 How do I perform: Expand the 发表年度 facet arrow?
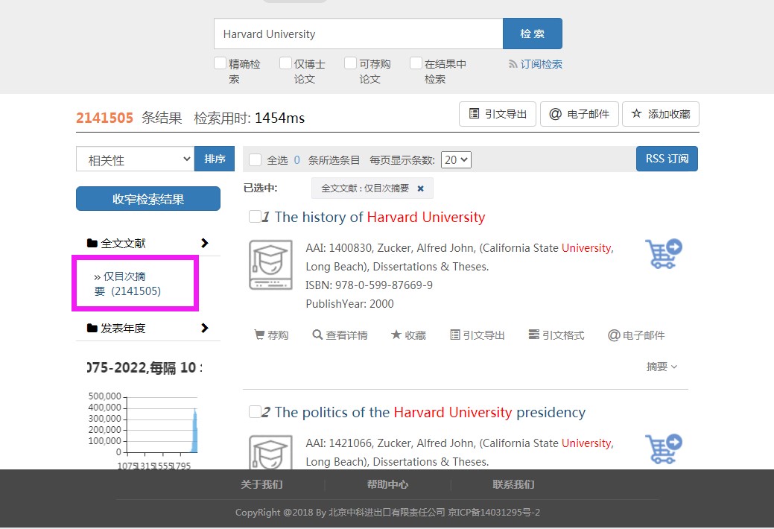(205, 328)
